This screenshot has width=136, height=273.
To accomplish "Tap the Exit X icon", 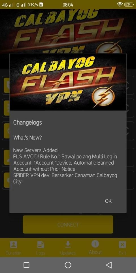I will click(x=122, y=245).
